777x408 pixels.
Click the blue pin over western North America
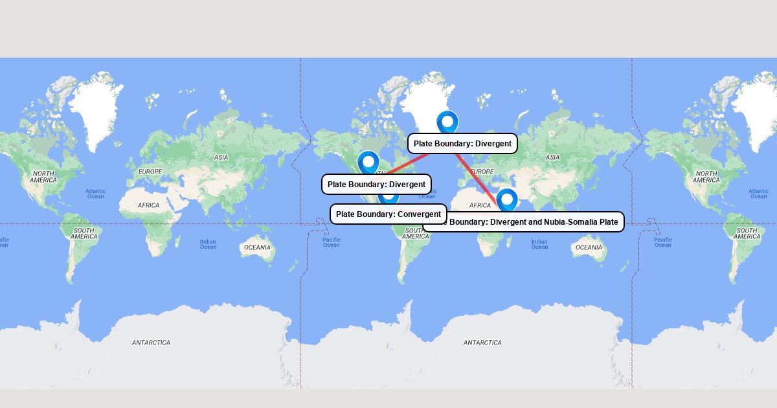(x=368, y=162)
